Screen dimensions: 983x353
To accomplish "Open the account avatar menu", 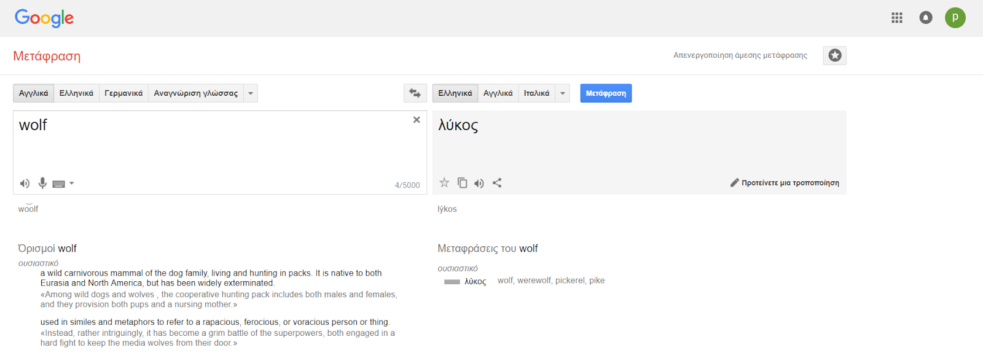I will point(955,18).
